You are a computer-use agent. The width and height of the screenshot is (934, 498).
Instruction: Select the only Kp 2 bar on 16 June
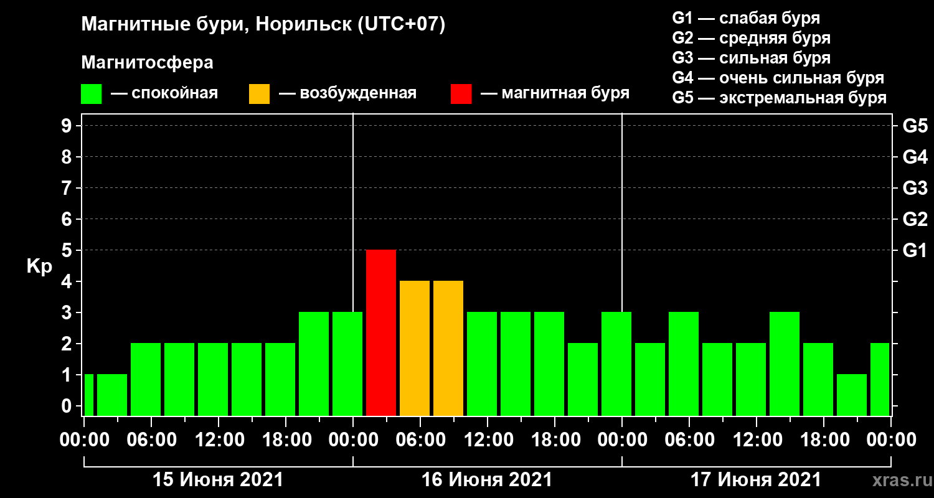click(x=583, y=379)
